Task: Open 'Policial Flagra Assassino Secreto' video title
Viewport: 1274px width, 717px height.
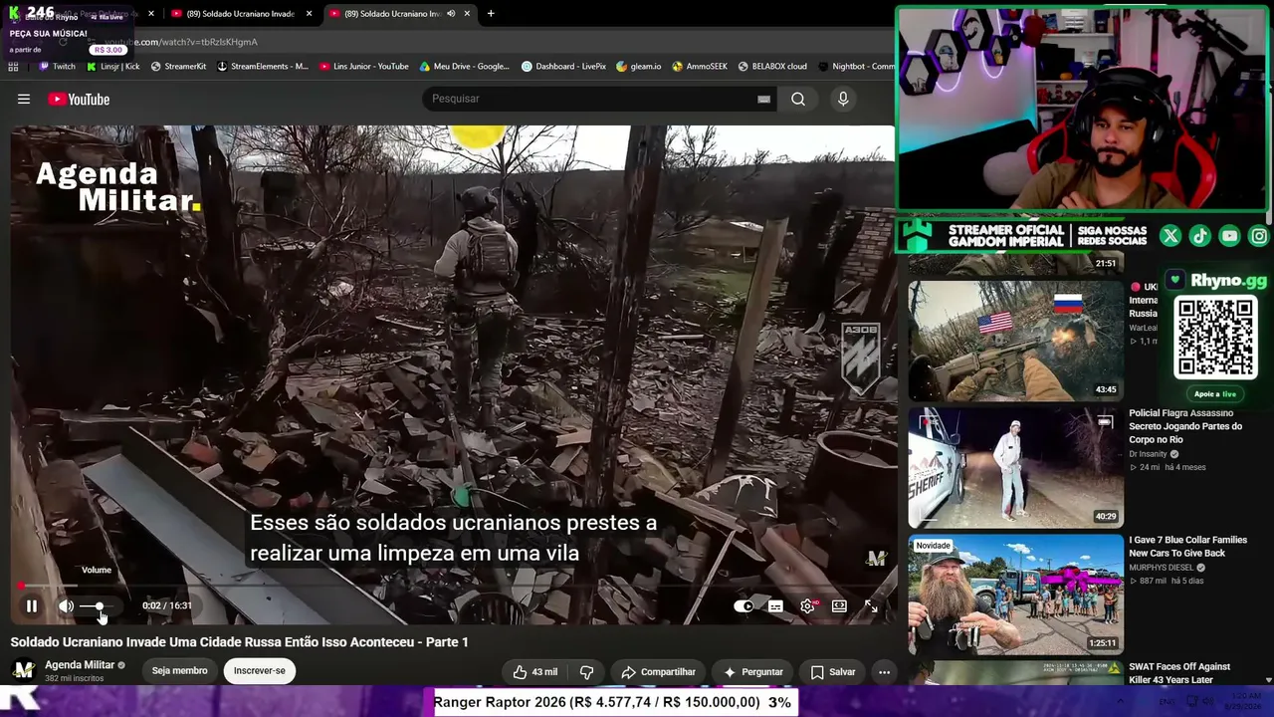Action: [x=1185, y=426]
